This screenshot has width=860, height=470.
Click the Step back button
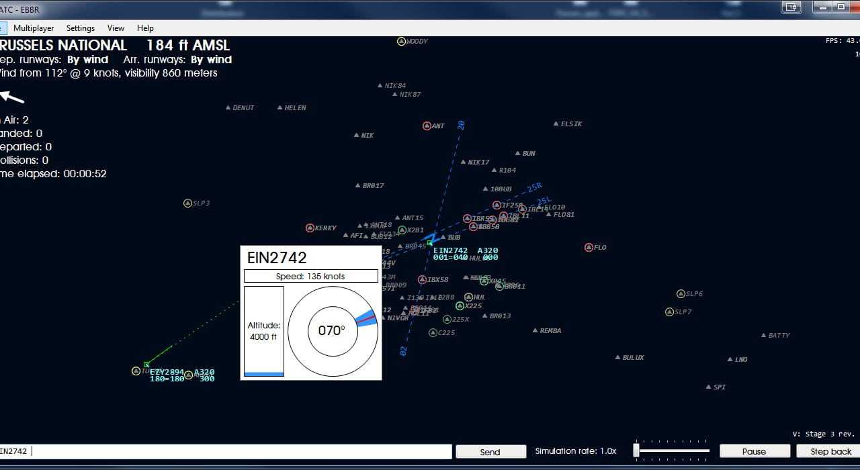click(830, 452)
